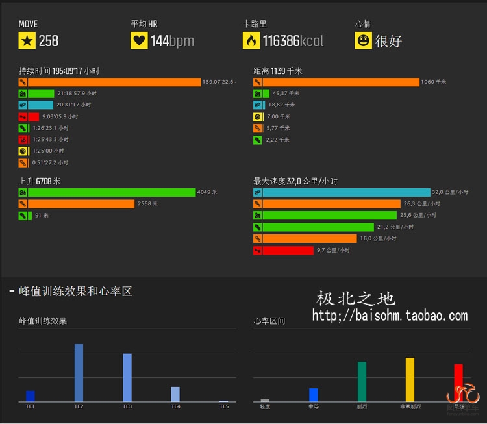487x424 pixels.
Task: Click the orange 2568 米 ascent bar
Action: (81, 204)
